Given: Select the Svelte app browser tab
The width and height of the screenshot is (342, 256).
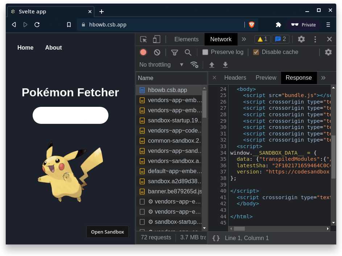Looking at the screenshot, I should (x=51, y=12).
